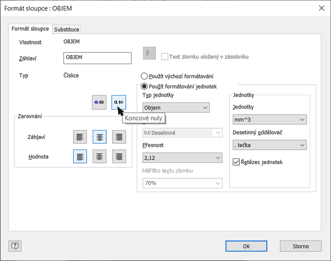Right-align the Záhlaví heading
Image resolution: width=331 pixels, height=261 pixels.
pyautogui.click(x=119, y=136)
